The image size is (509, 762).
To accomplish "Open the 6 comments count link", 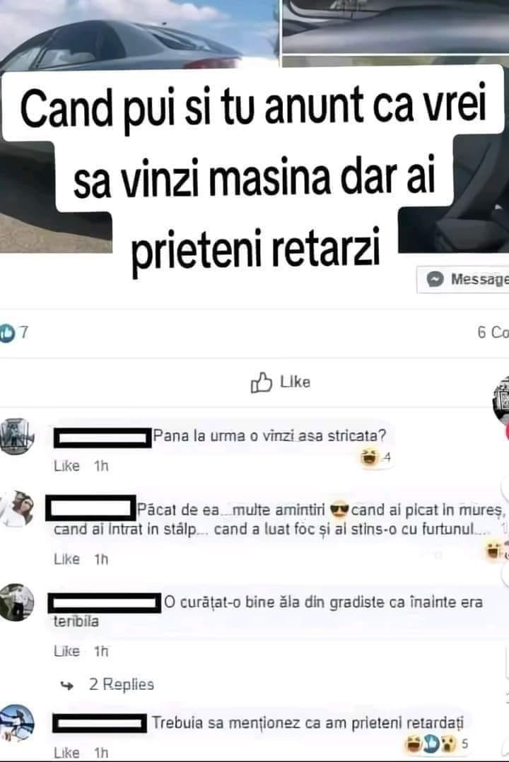I will [x=493, y=332].
